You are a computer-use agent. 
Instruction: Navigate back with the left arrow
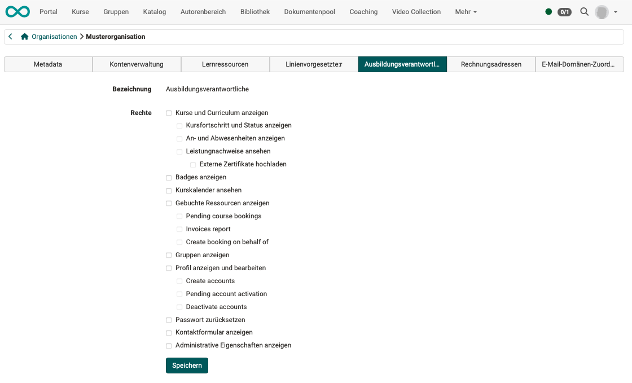10,36
